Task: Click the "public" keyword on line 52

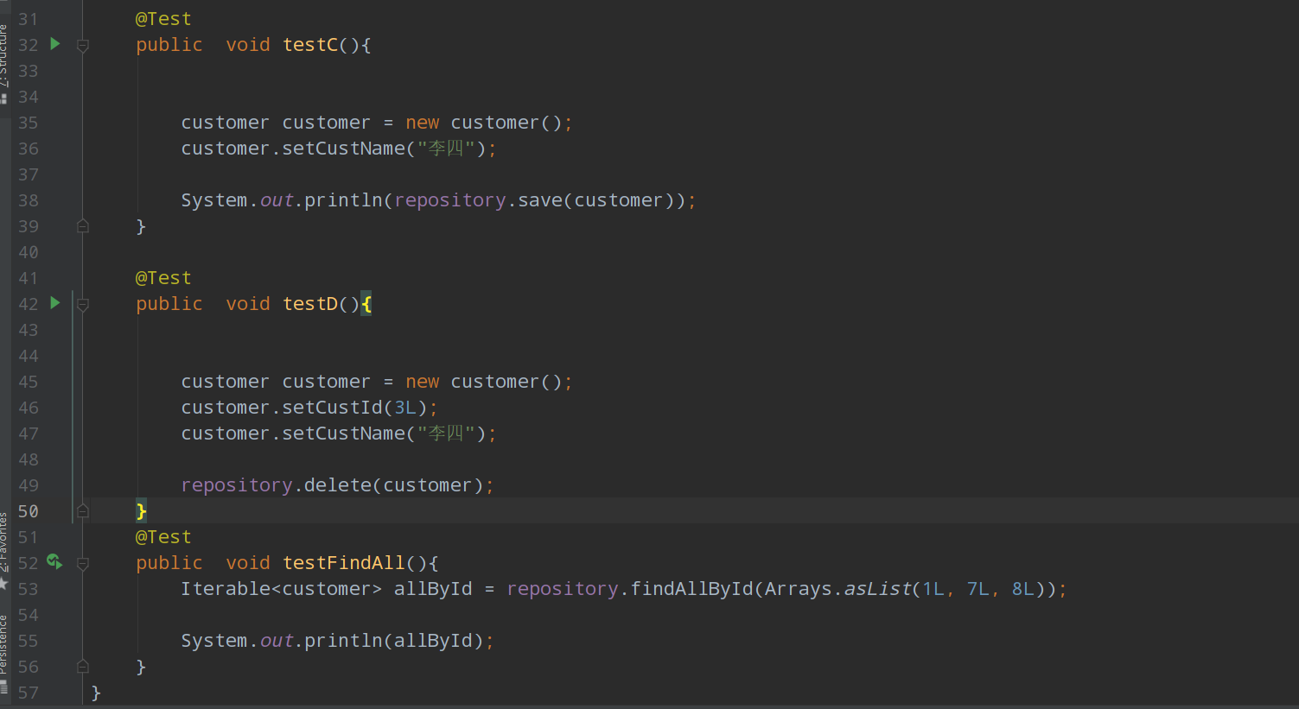Action: (x=169, y=563)
